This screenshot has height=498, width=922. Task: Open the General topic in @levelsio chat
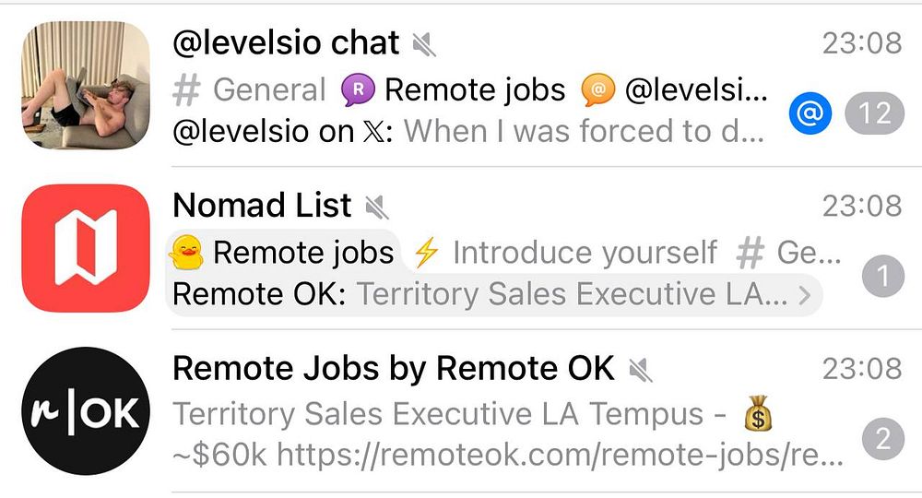pyautogui.click(x=251, y=90)
